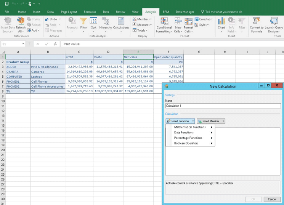Click the Crosstab settings icon
Image resolution: width=284 pixels, height=205 pixels.
[197, 19]
